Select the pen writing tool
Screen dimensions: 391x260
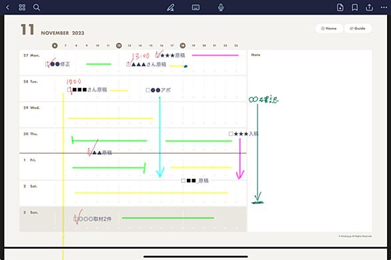tap(171, 7)
